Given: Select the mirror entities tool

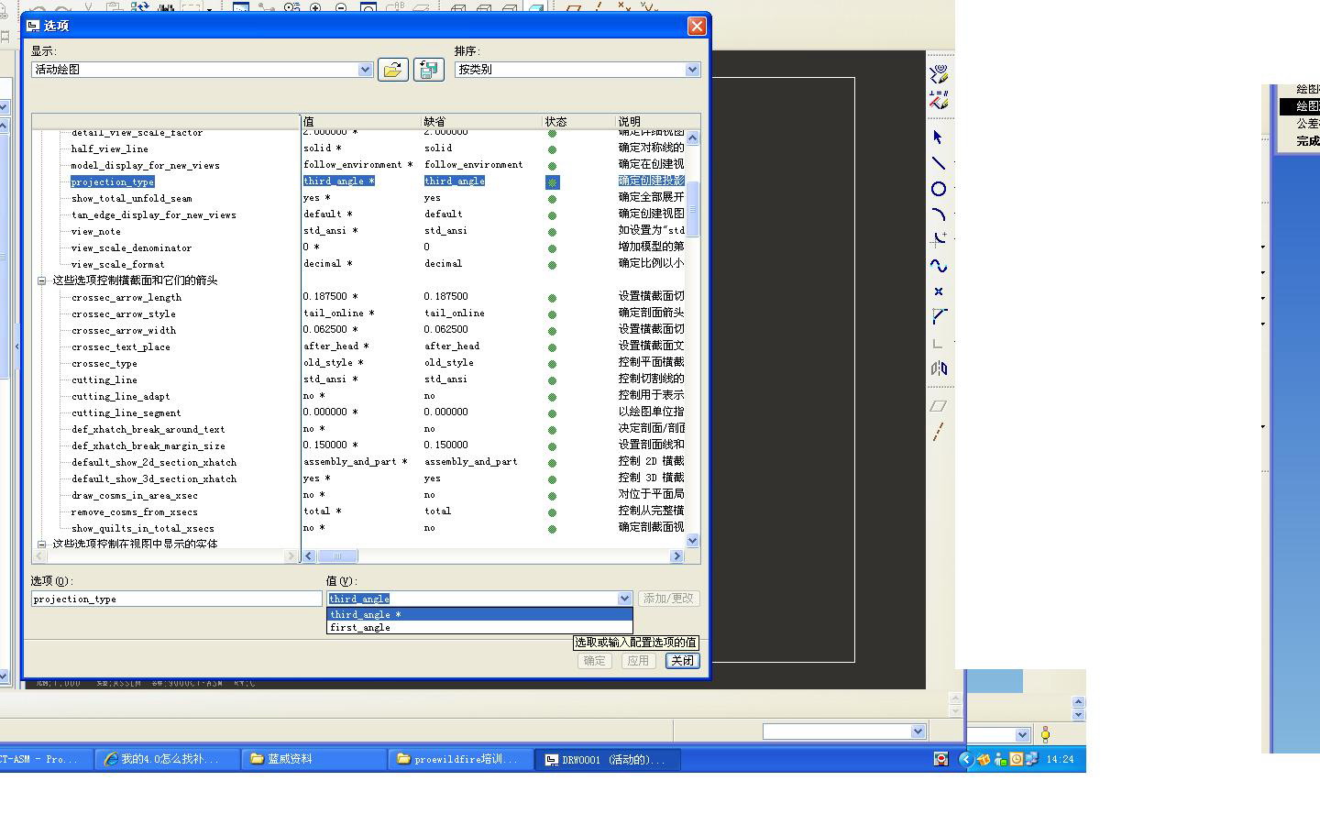Looking at the screenshot, I should [938, 368].
